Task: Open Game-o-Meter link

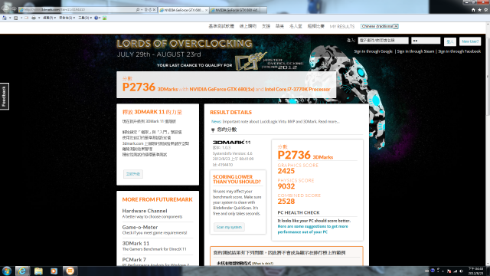Action: pyautogui.click(x=140, y=227)
